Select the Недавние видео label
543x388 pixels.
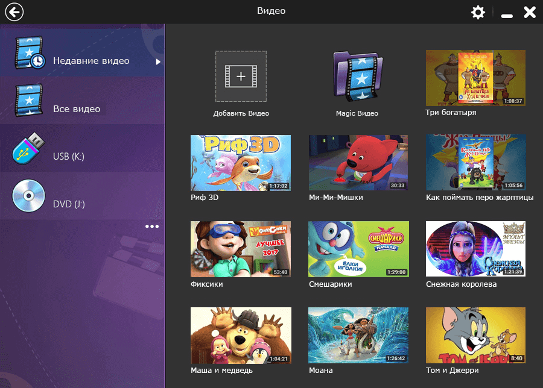click(91, 61)
